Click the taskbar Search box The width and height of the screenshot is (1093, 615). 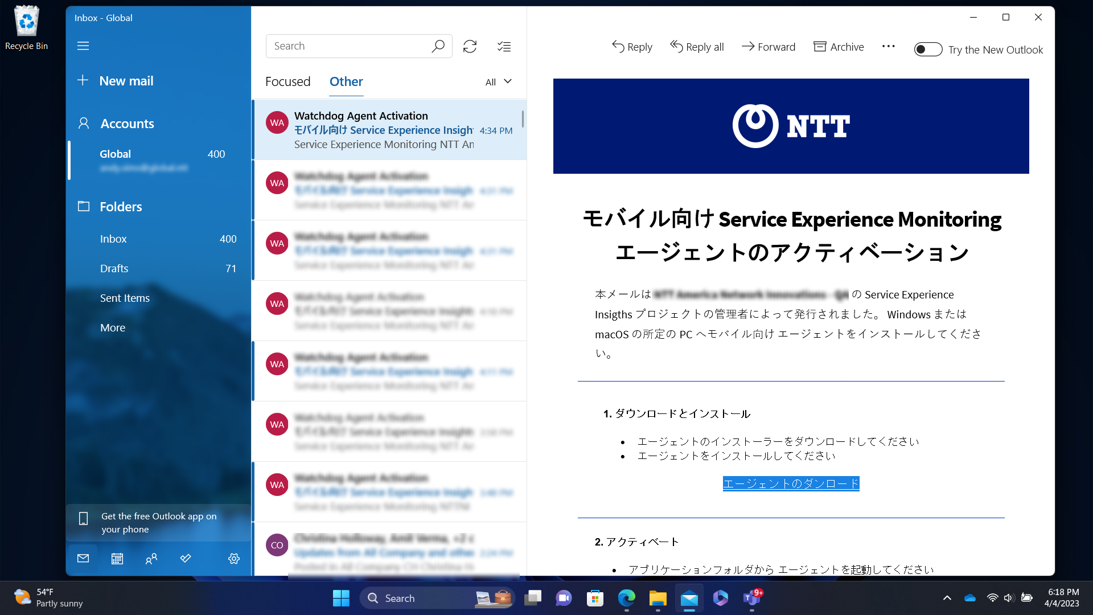[x=437, y=598]
